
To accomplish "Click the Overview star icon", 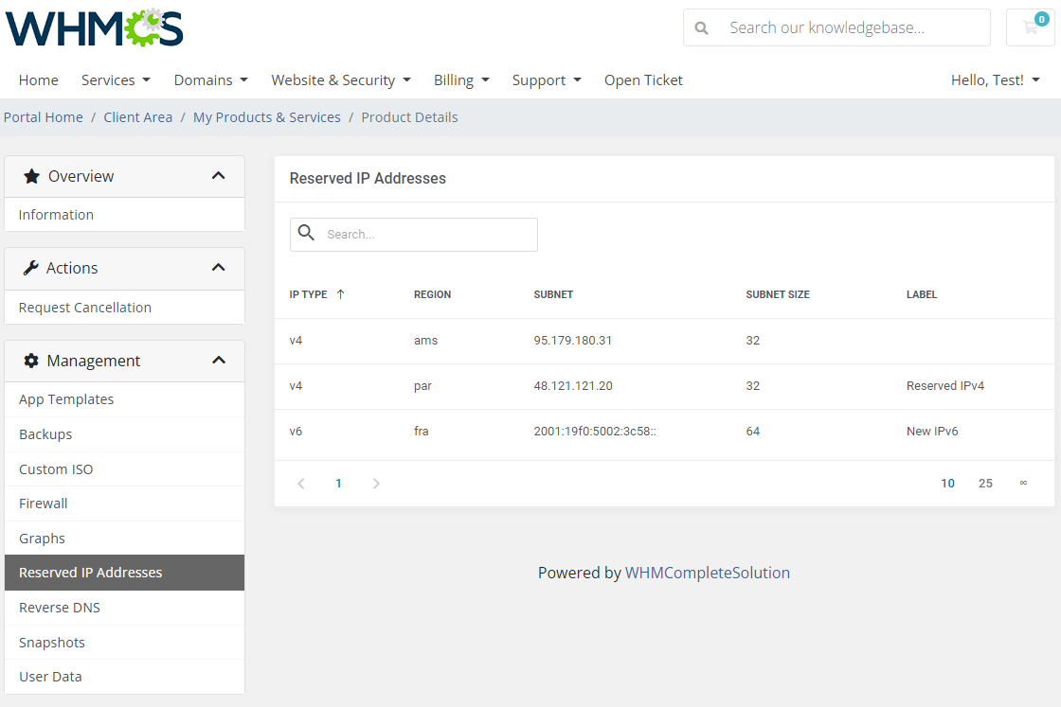I will [31, 176].
